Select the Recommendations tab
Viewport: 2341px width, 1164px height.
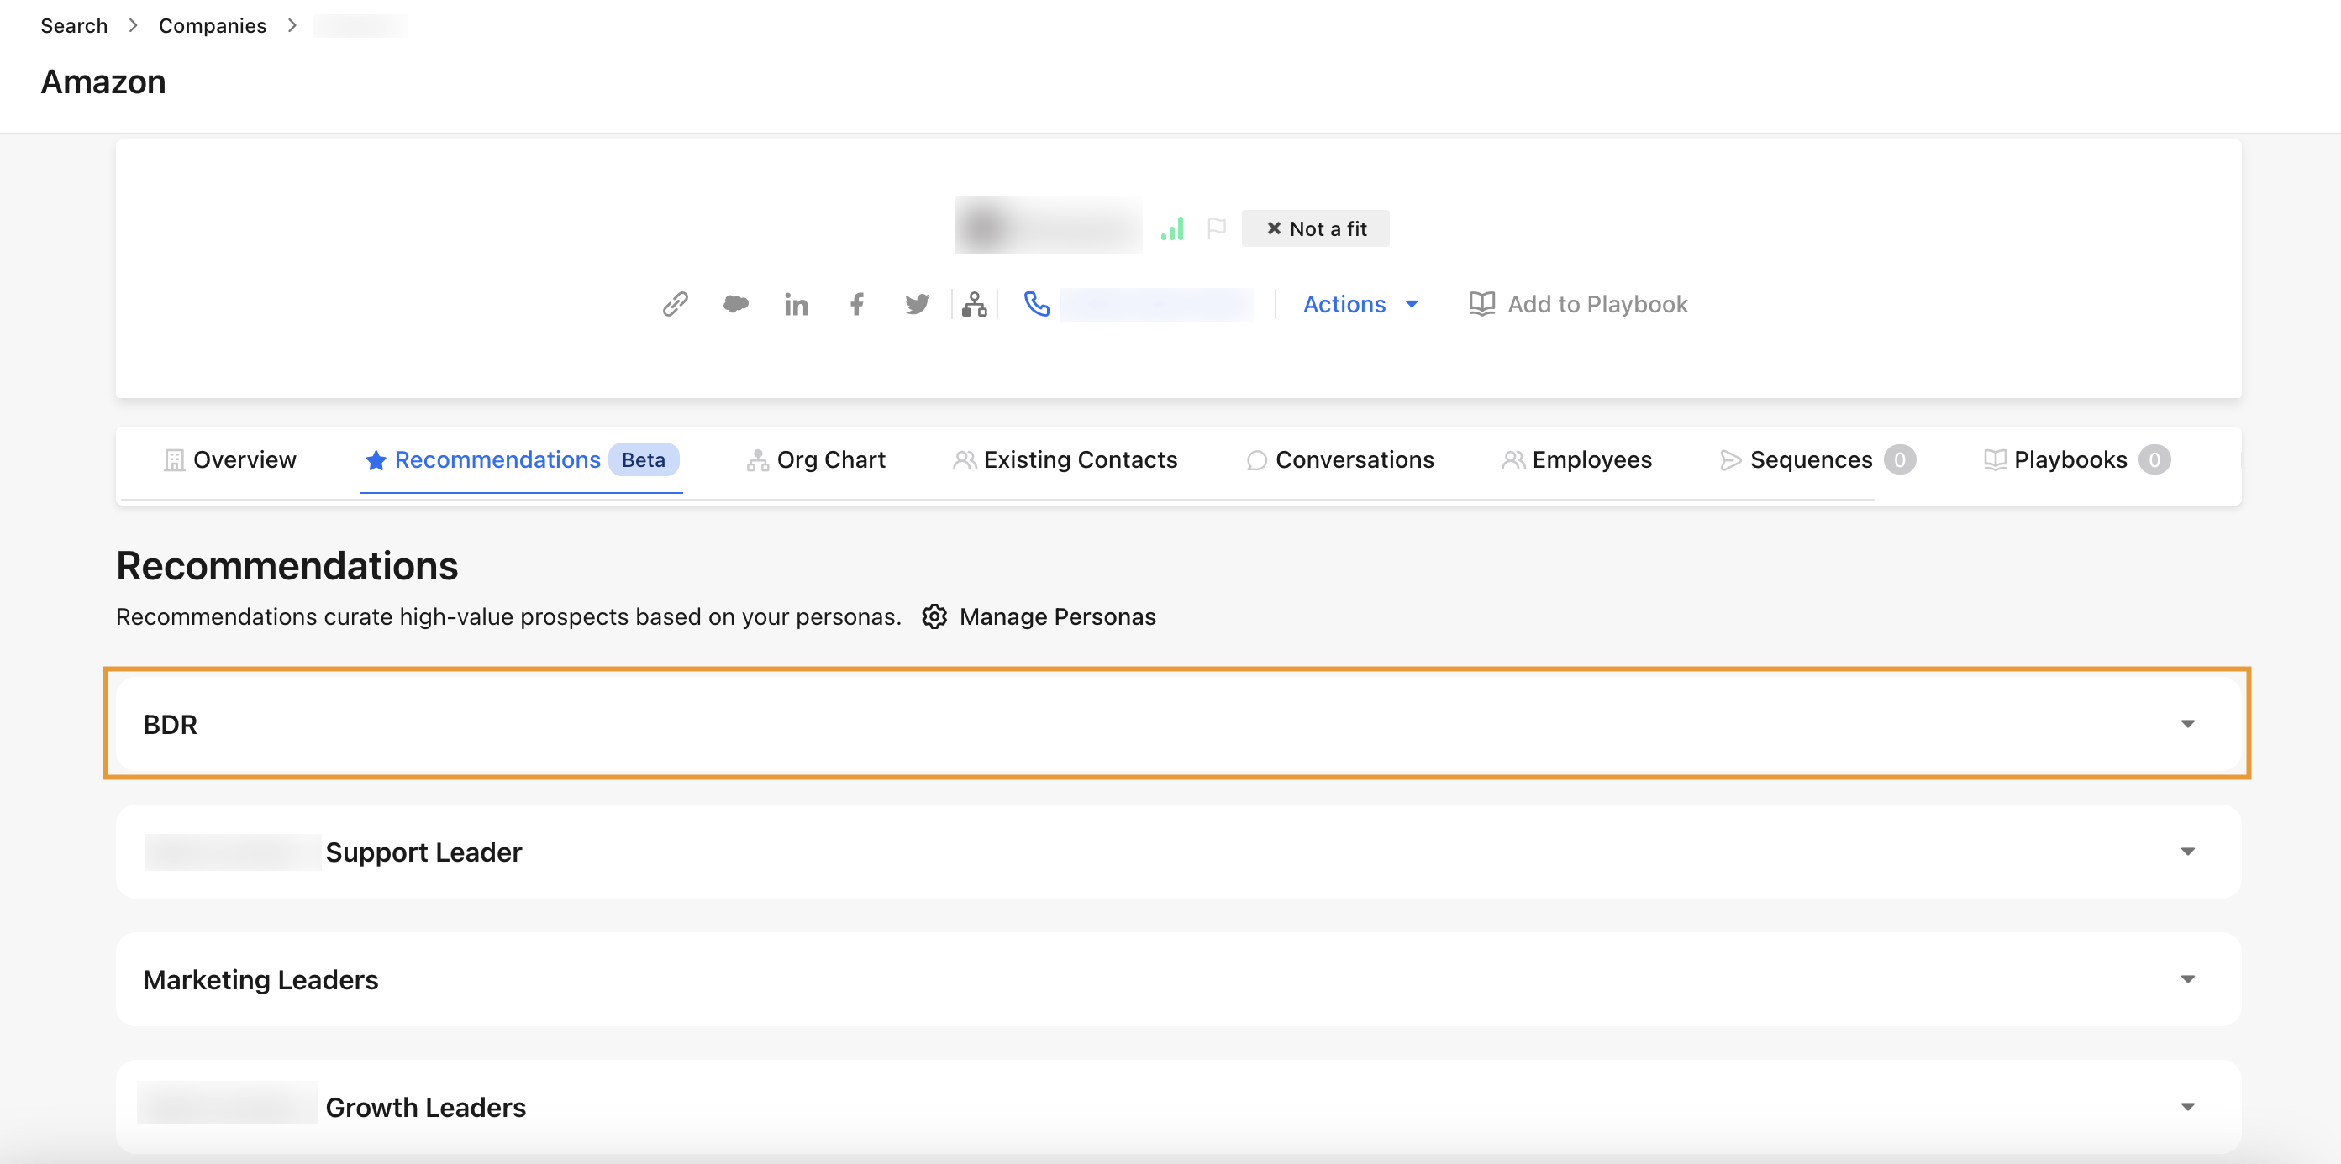[522, 460]
